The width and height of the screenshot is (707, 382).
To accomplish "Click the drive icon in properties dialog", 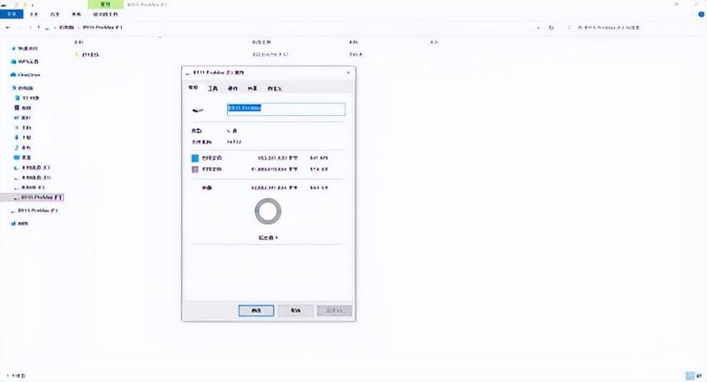I will pyautogui.click(x=197, y=110).
